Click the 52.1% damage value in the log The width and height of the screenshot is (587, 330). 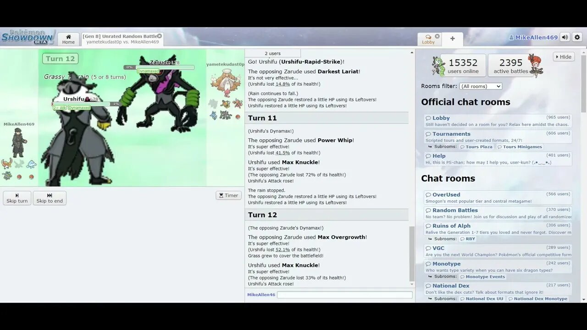click(282, 249)
